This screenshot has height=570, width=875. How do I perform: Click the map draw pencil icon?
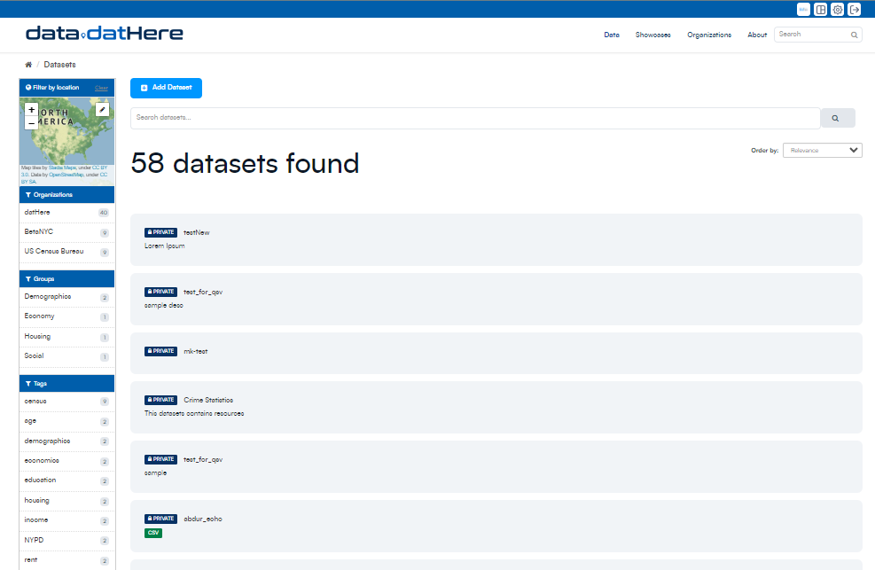tap(102, 110)
